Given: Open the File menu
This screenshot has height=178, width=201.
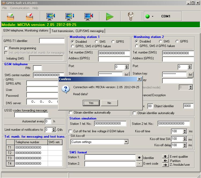Looking at the screenshot, I should pyautogui.click(x=5, y=8).
